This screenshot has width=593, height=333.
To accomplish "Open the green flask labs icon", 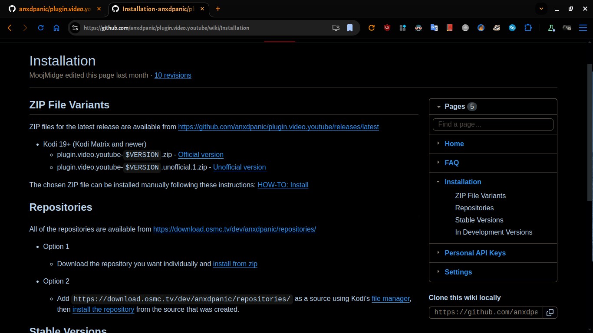I will pos(551,28).
